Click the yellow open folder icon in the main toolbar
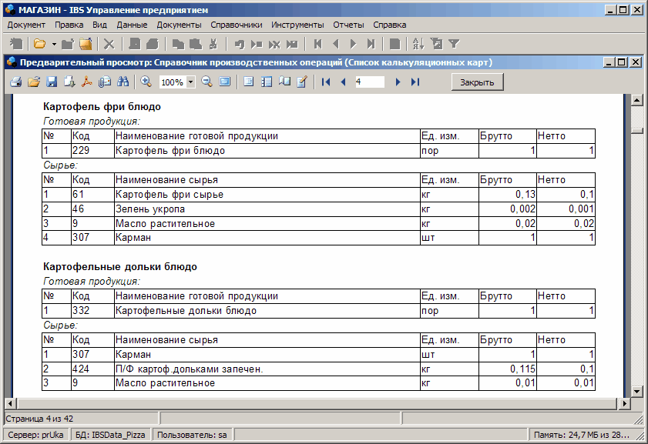 [39, 43]
